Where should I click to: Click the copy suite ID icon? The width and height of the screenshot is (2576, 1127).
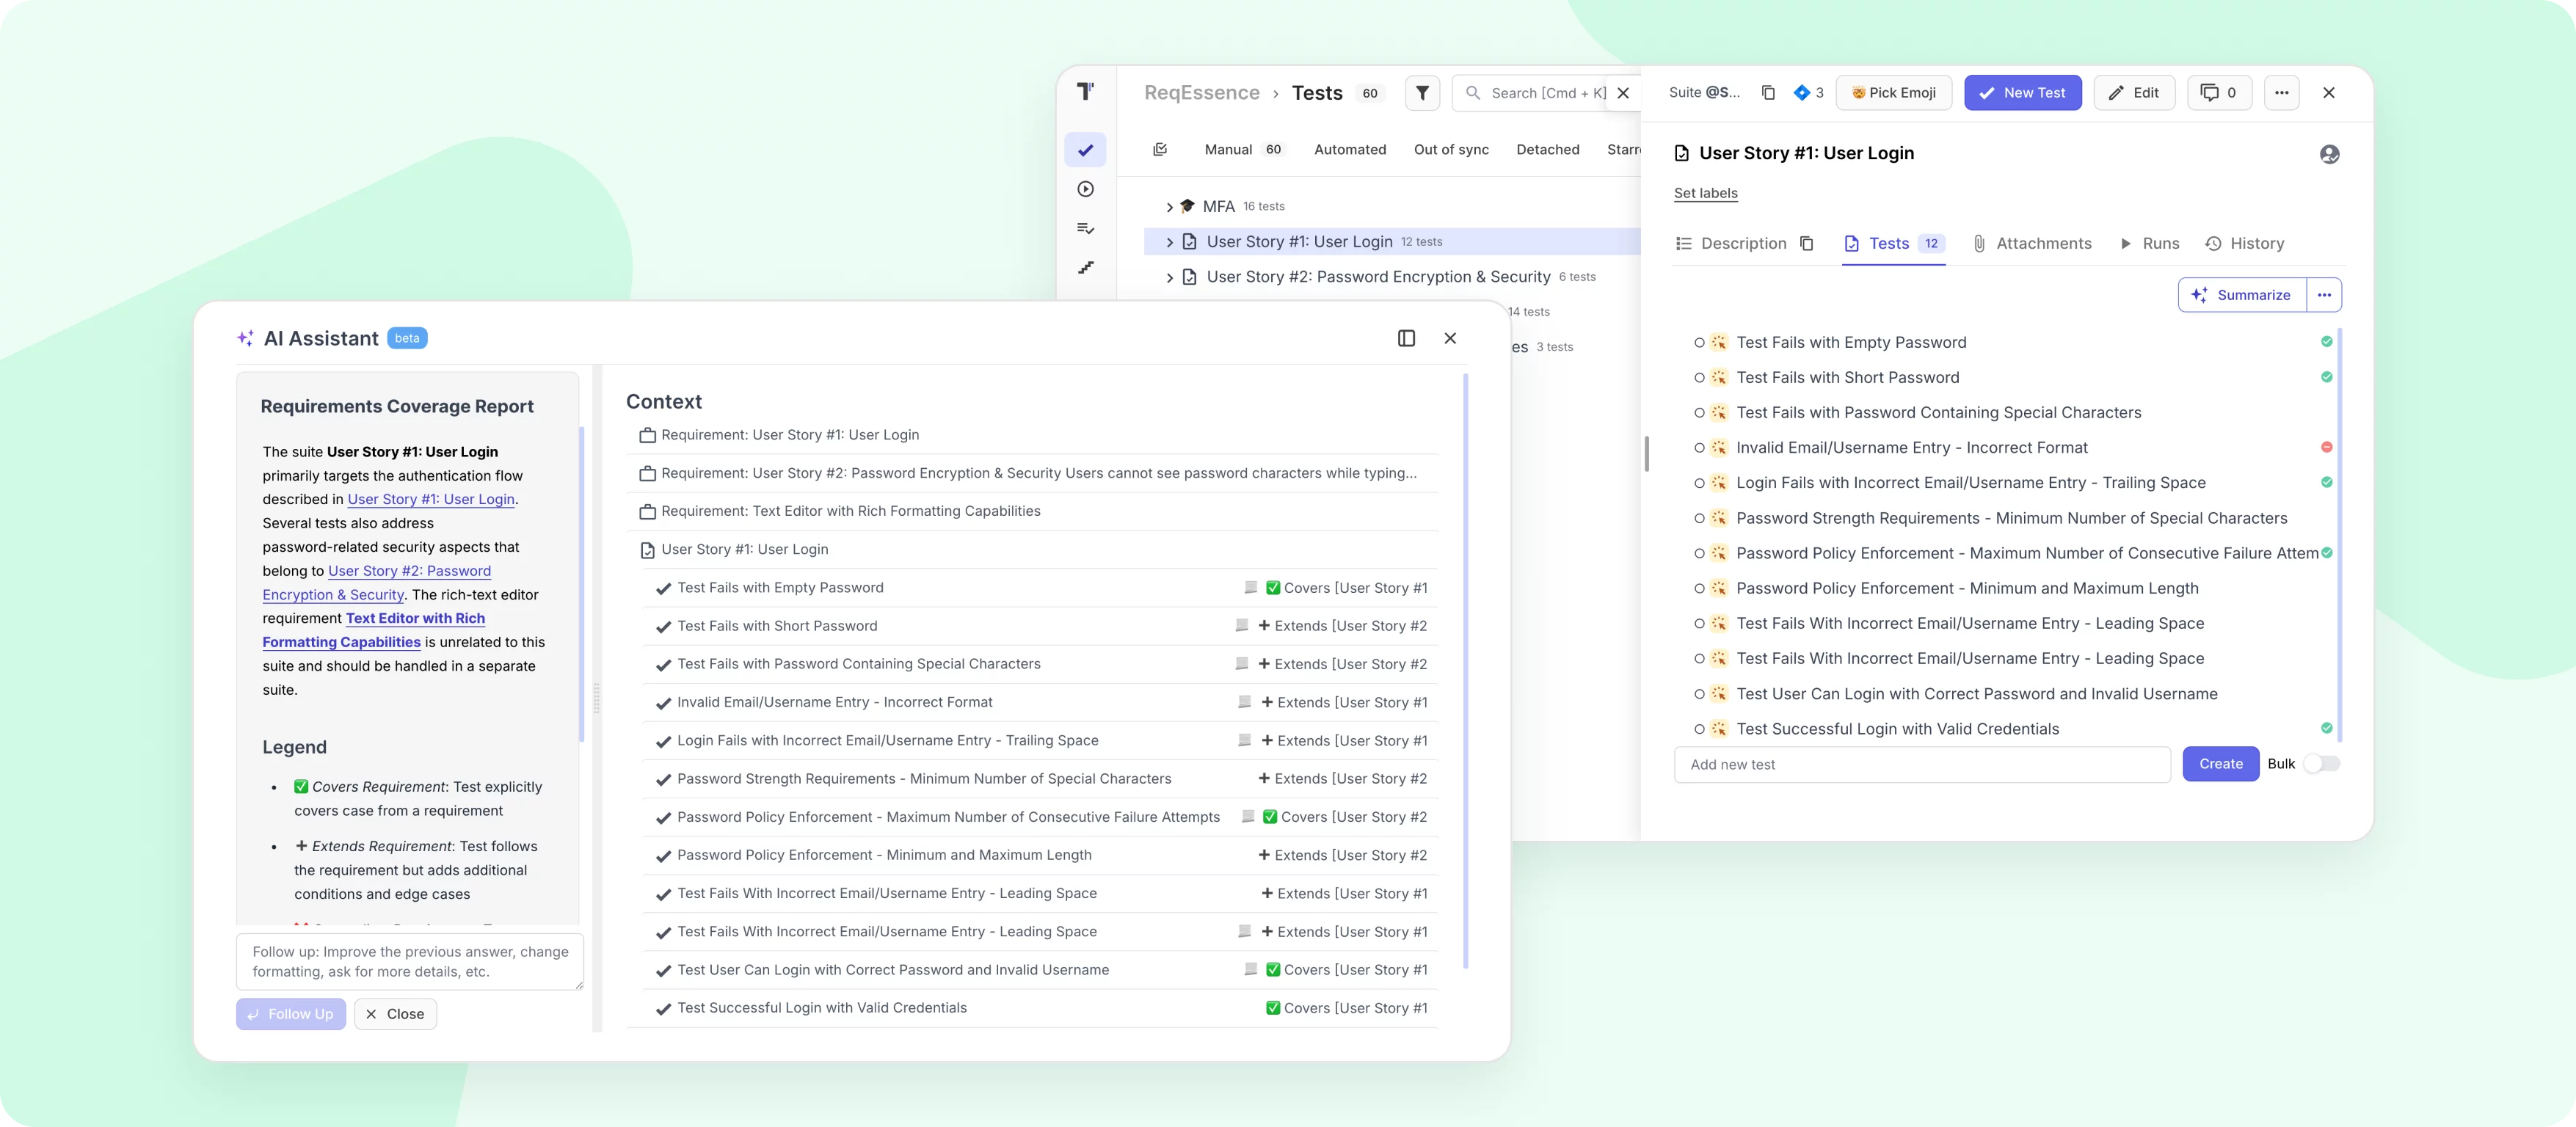coord(1768,93)
